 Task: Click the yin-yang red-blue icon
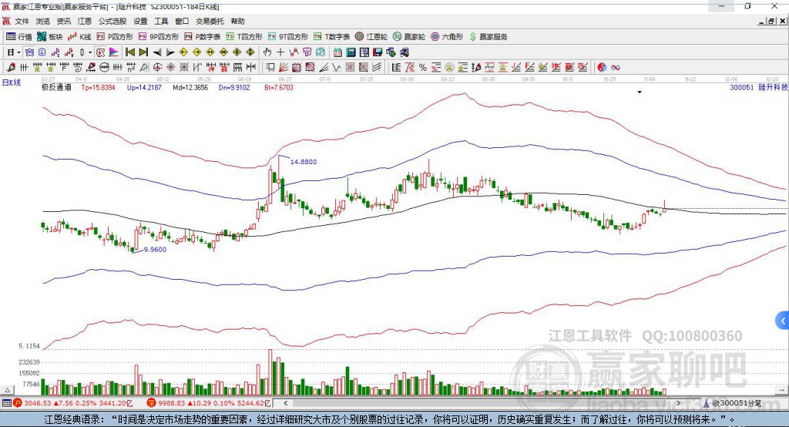(602, 68)
